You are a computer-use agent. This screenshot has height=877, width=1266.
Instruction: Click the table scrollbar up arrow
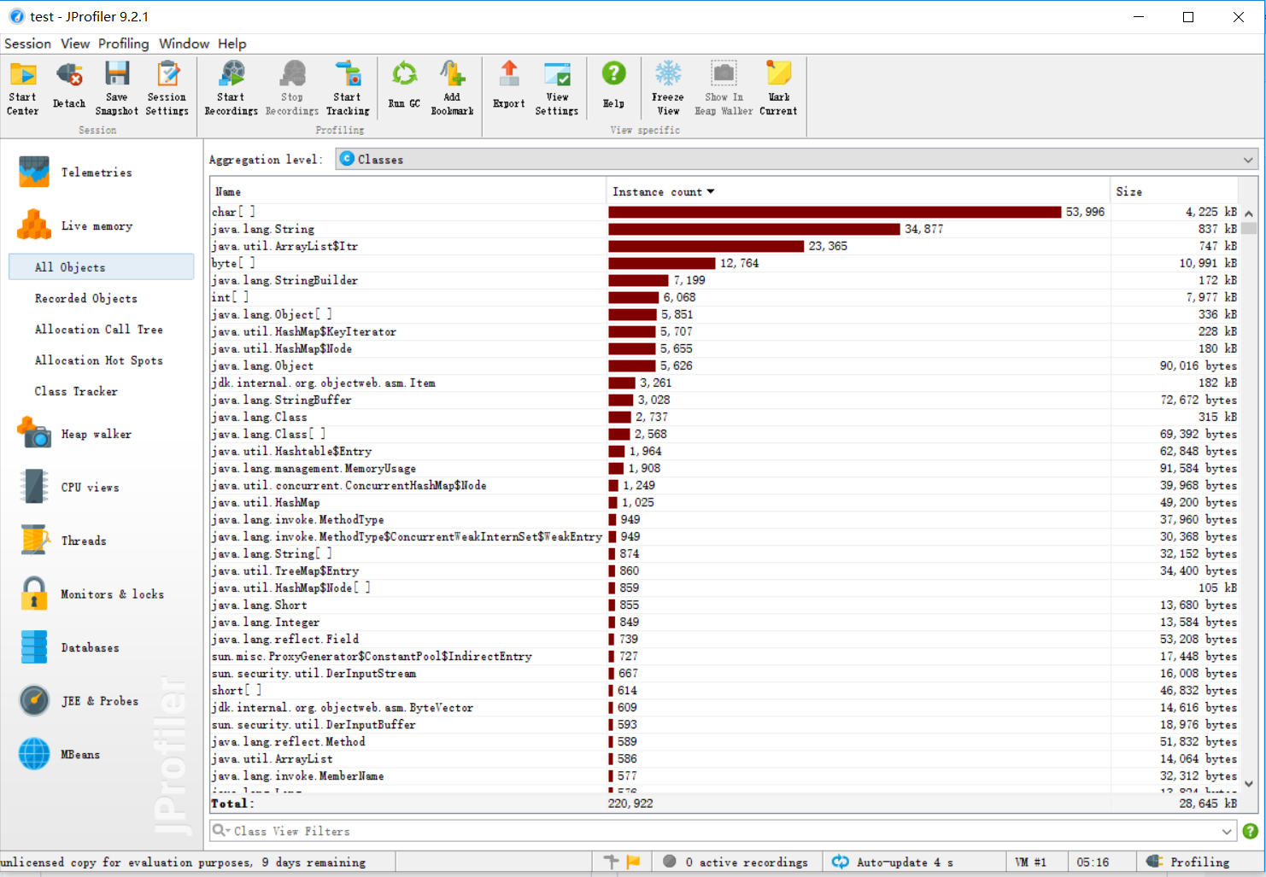tap(1249, 213)
